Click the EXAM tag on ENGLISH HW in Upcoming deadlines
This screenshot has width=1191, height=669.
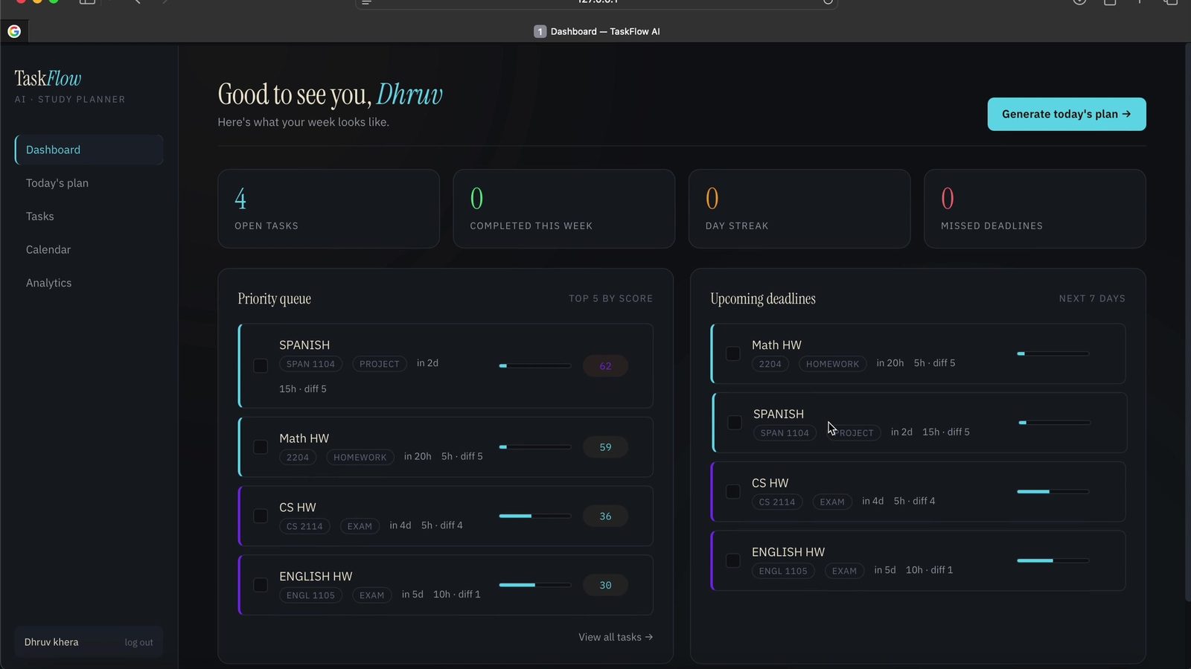(844, 572)
